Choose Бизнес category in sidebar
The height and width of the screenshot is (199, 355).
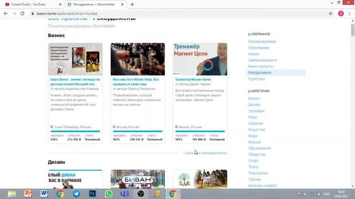pos(254,98)
